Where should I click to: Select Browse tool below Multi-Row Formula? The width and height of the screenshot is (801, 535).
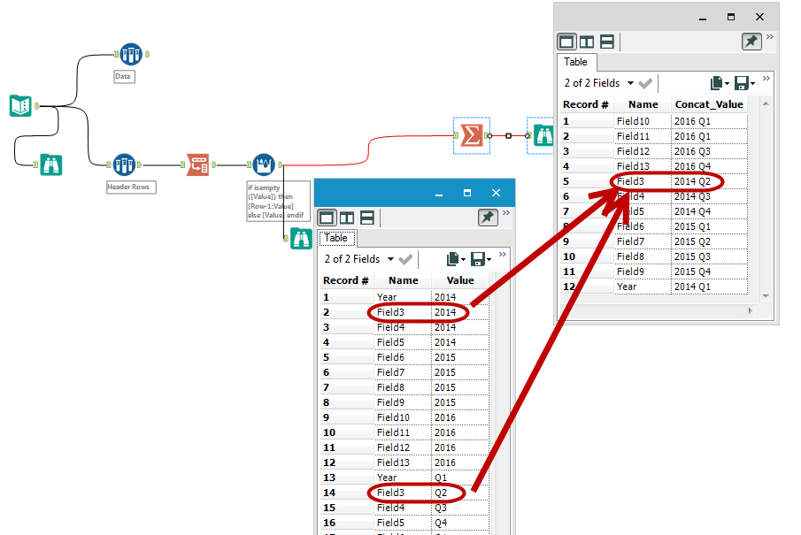pos(302,239)
